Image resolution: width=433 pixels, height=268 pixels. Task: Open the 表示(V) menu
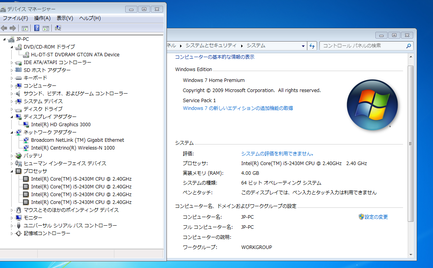point(65,18)
